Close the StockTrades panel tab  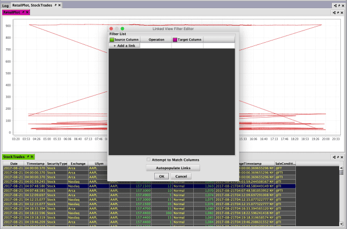(32, 157)
